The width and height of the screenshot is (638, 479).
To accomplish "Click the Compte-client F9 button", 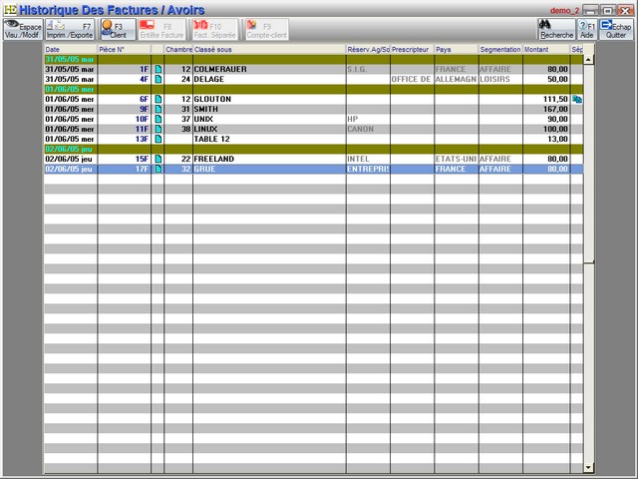I will [x=267, y=30].
